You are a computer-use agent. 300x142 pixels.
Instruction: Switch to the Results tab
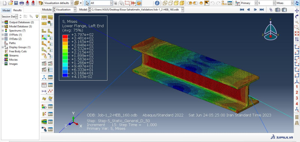tap(17, 10)
